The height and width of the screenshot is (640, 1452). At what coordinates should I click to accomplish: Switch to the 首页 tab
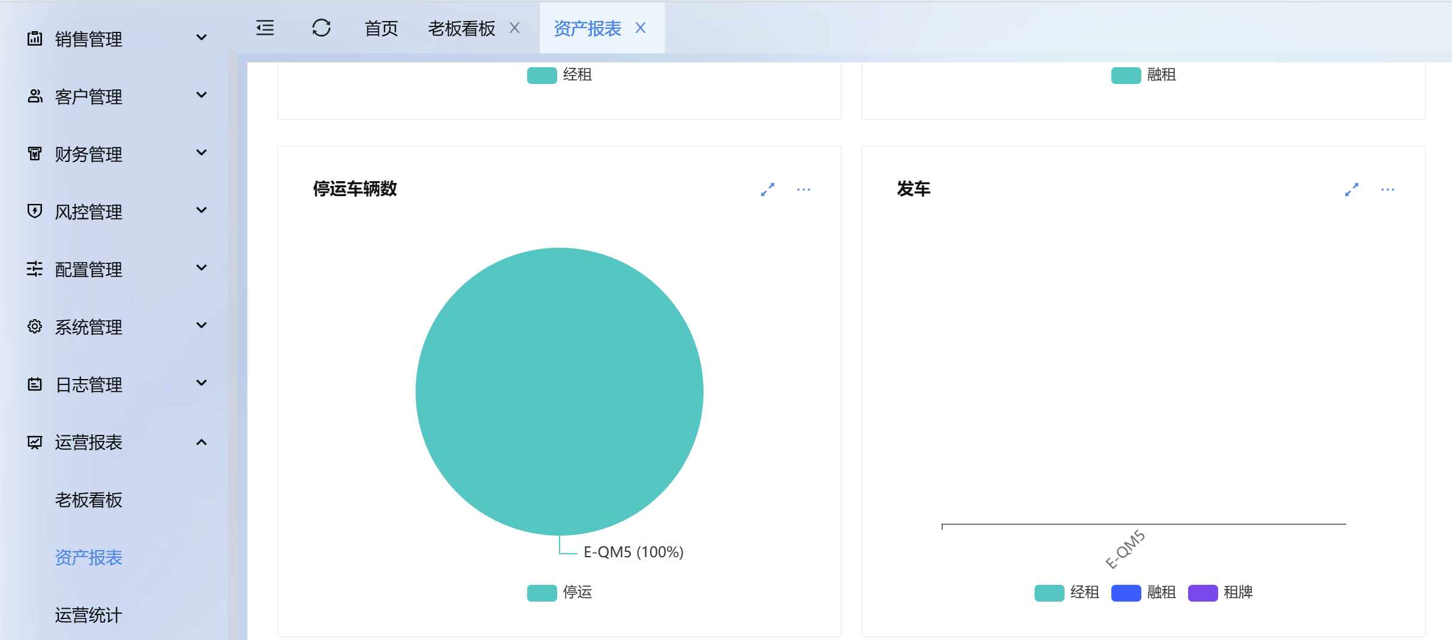click(x=381, y=28)
